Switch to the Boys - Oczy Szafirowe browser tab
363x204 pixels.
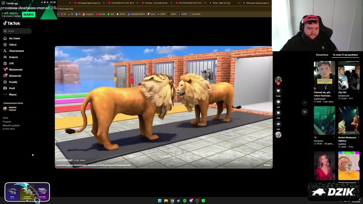156,3
